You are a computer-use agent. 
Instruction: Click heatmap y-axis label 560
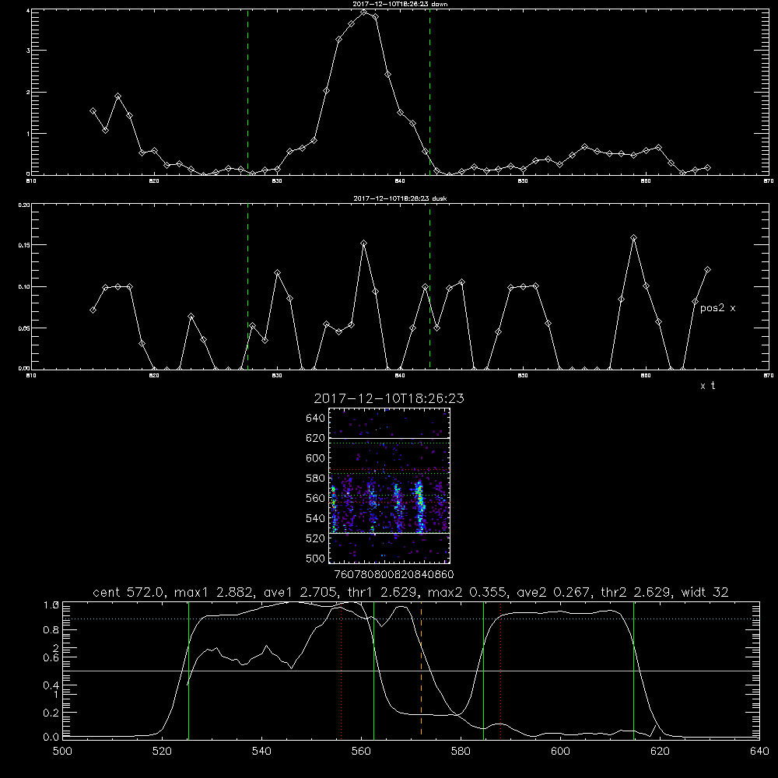tap(316, 498)
